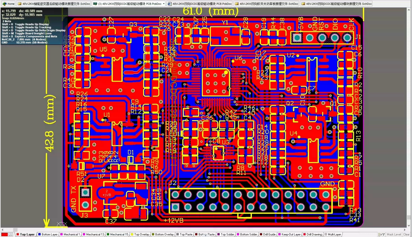
Task: Select the Mechanical 1 layer tab
Action: point(70,234)
